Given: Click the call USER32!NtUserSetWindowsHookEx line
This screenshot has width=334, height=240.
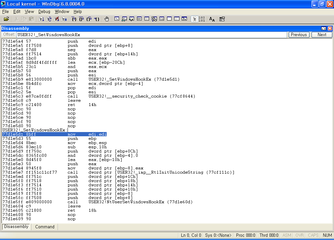Looking at the screenshot, I should (x=98, y=202).
